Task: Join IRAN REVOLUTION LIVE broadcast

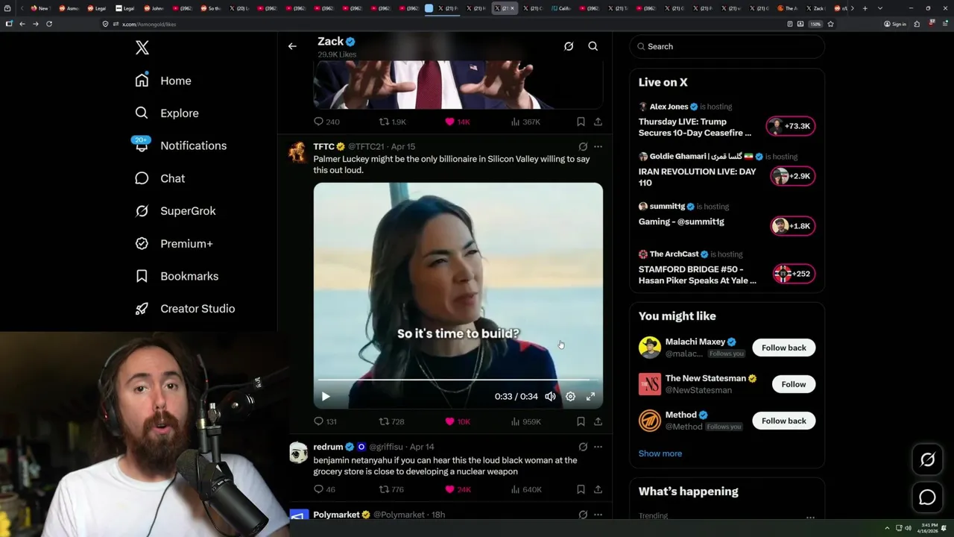Action: click(x=792, y=176)
